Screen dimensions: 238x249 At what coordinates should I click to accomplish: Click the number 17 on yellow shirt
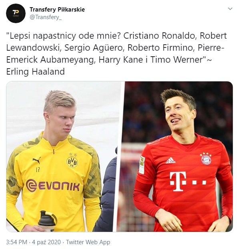coord(38,170)
